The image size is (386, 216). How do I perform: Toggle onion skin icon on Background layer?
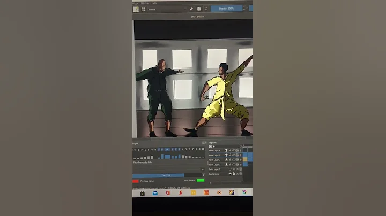241,174
